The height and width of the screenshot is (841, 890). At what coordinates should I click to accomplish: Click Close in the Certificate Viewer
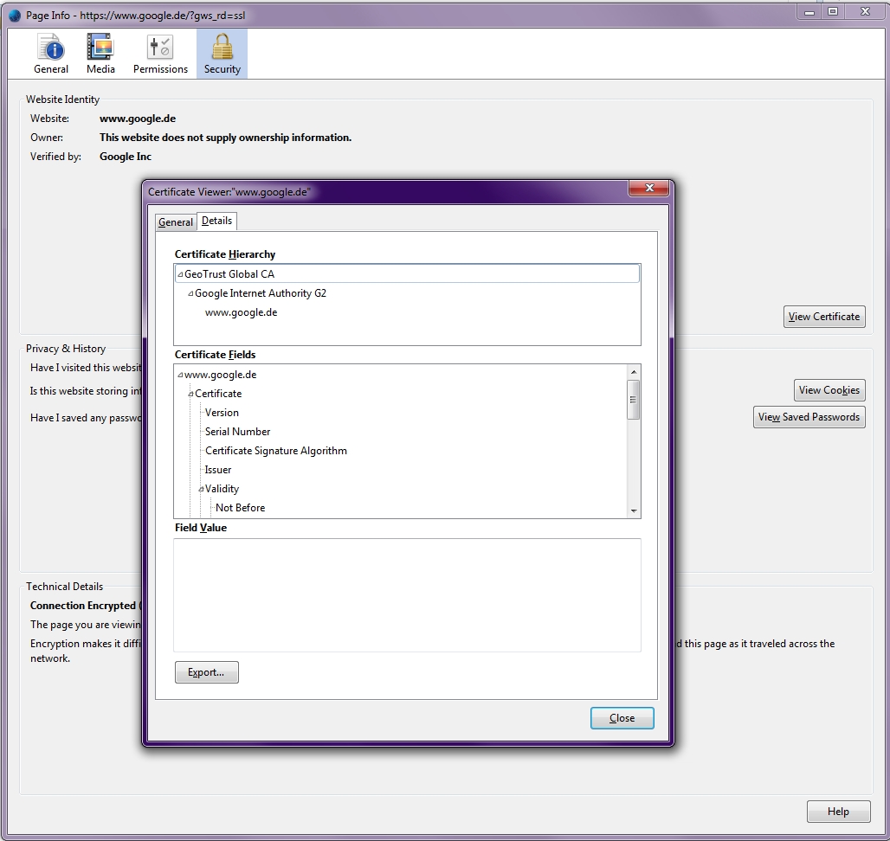coord(622,718)
